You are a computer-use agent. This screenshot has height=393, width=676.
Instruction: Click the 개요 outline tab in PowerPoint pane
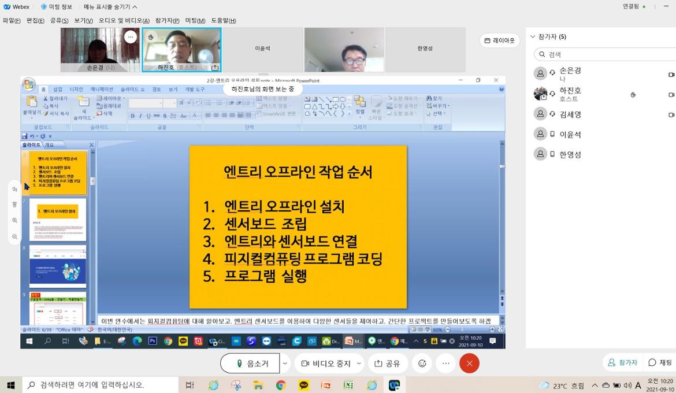[x=50, y=145]
